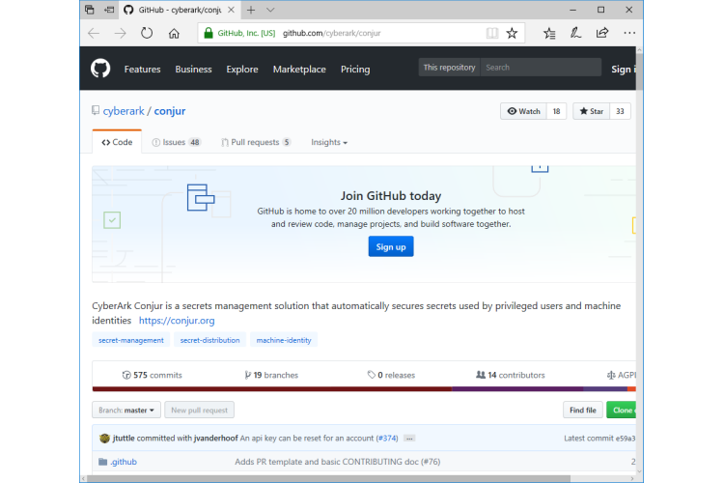This screenshot has height=483, width=724.
Task: Add page to favorites star icon
Action: [513, 33]
